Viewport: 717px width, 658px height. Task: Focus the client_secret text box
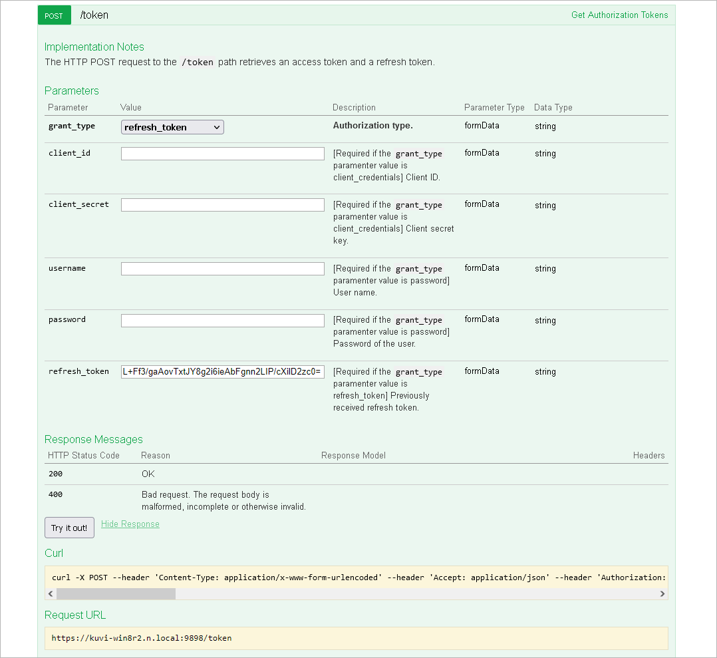[223, 205]
